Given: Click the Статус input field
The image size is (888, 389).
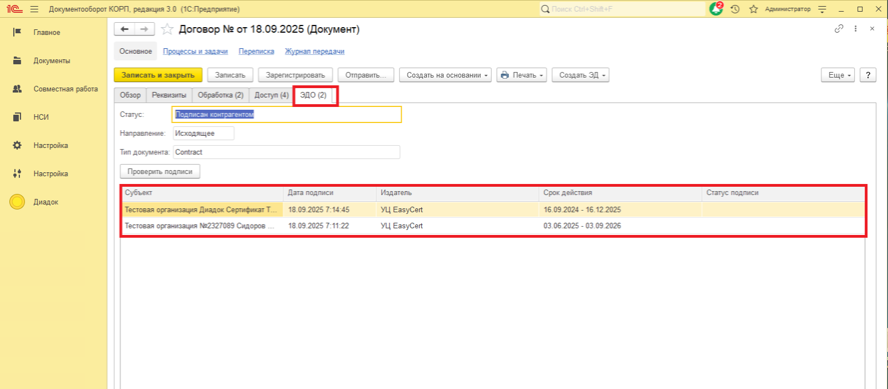Looking at the screenshot, I should (286, 114).
